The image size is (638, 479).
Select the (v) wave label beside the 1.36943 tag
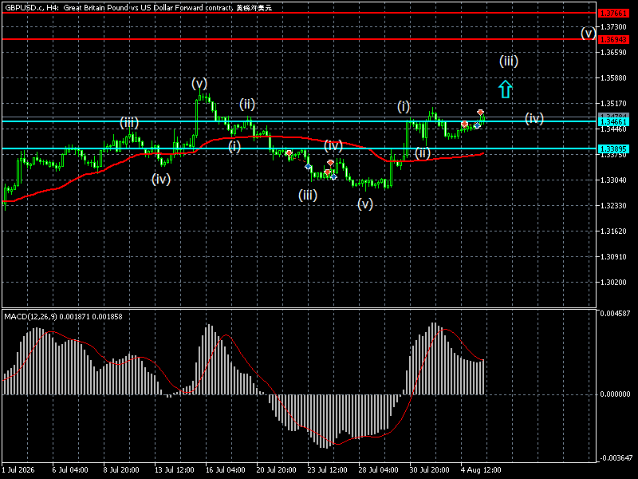coord(588,33)
